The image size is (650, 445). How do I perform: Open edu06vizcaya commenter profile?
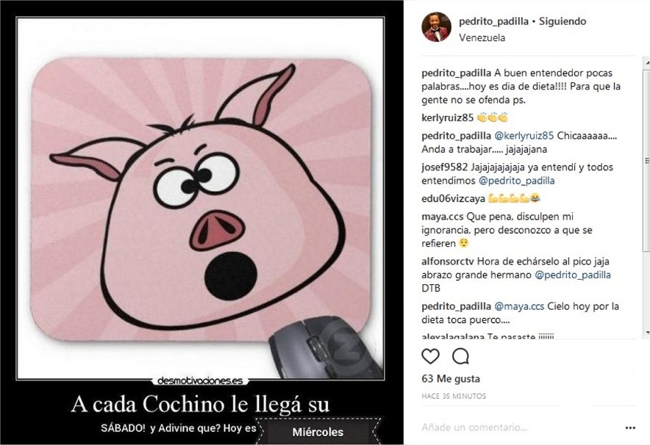[x=453, y=199]
